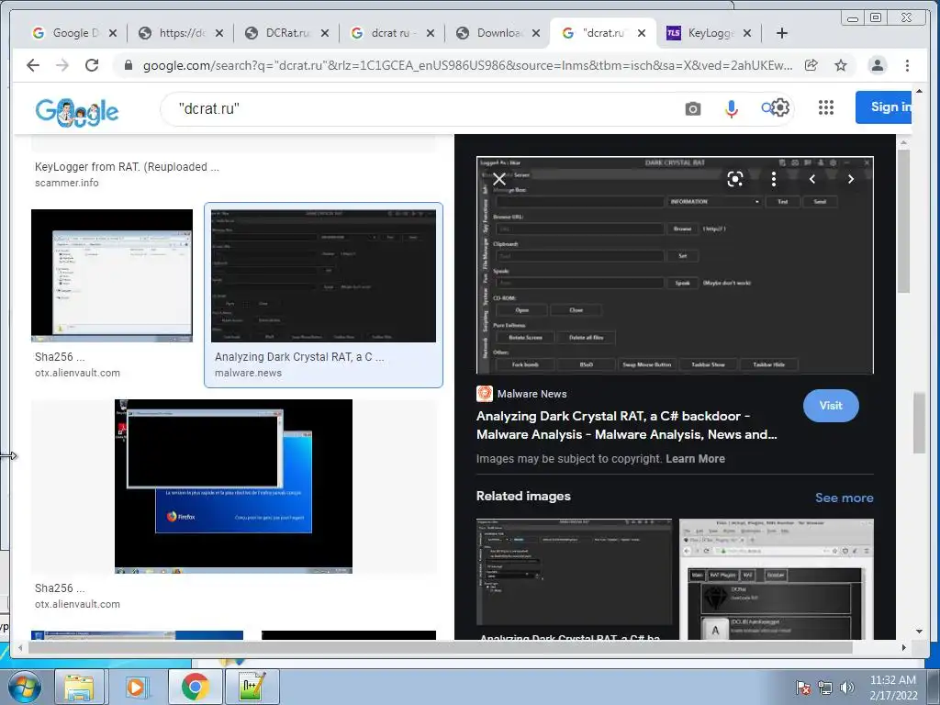This screenshot has width=940, height=705.
Task: Share this page icon in address bar
Action: (x=811, y=65)
